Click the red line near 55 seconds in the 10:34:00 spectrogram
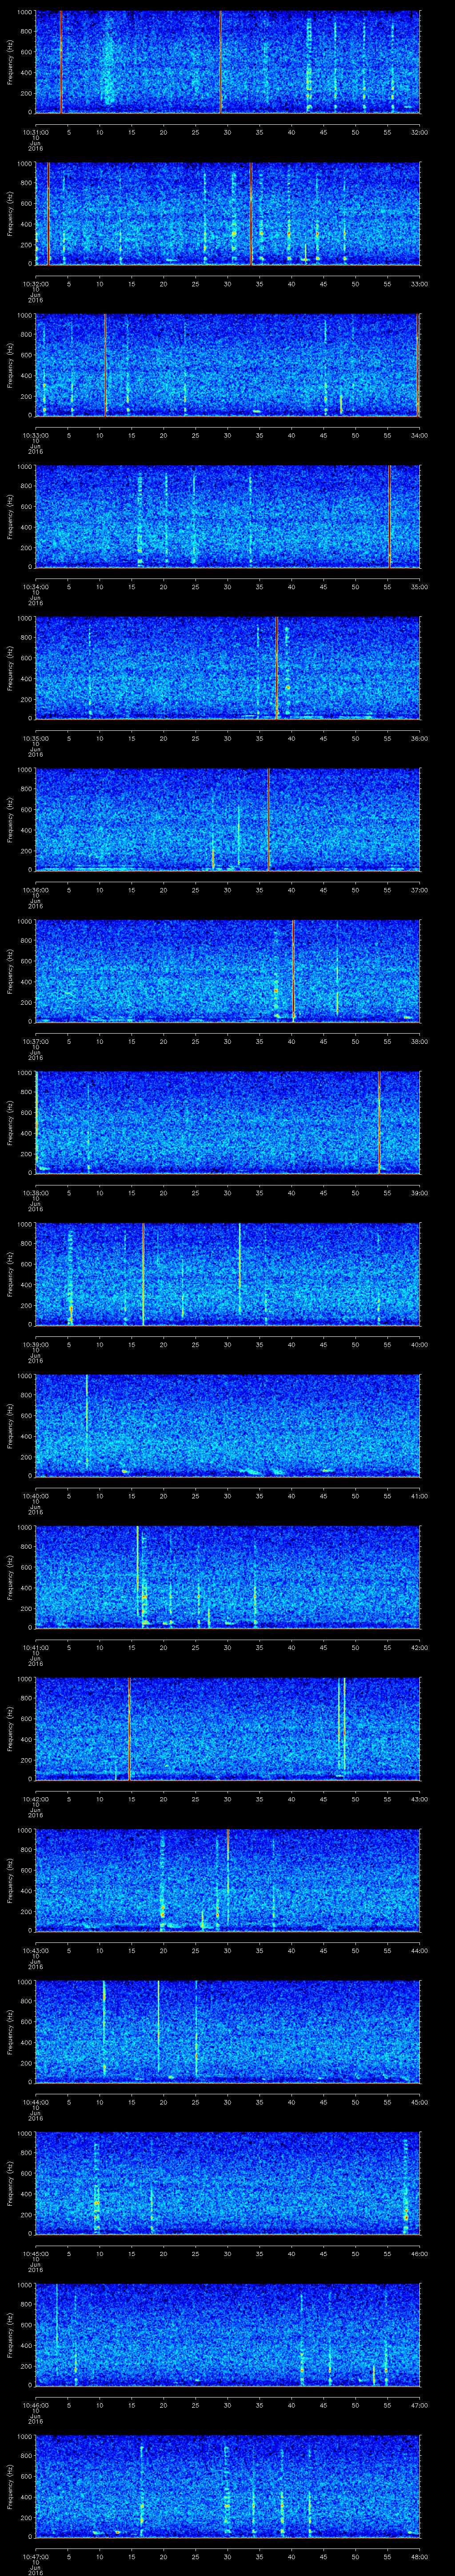This screenshot has height=2576, width=455. (x=390, y=516)
